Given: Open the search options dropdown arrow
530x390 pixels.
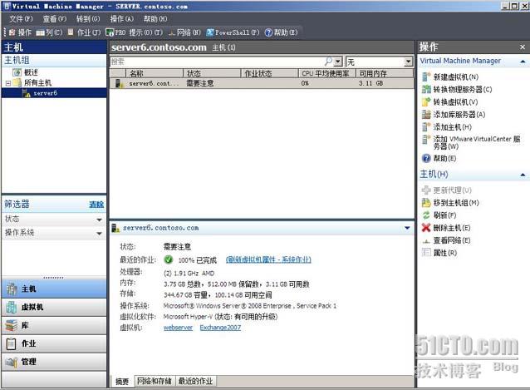Looking at the screenshot, I should (338, 62).
